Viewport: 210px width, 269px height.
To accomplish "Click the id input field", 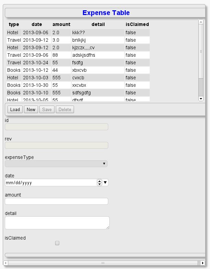I will 57,127.
